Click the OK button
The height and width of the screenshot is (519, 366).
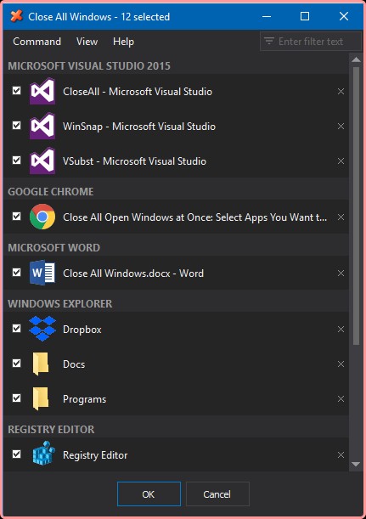149,494
